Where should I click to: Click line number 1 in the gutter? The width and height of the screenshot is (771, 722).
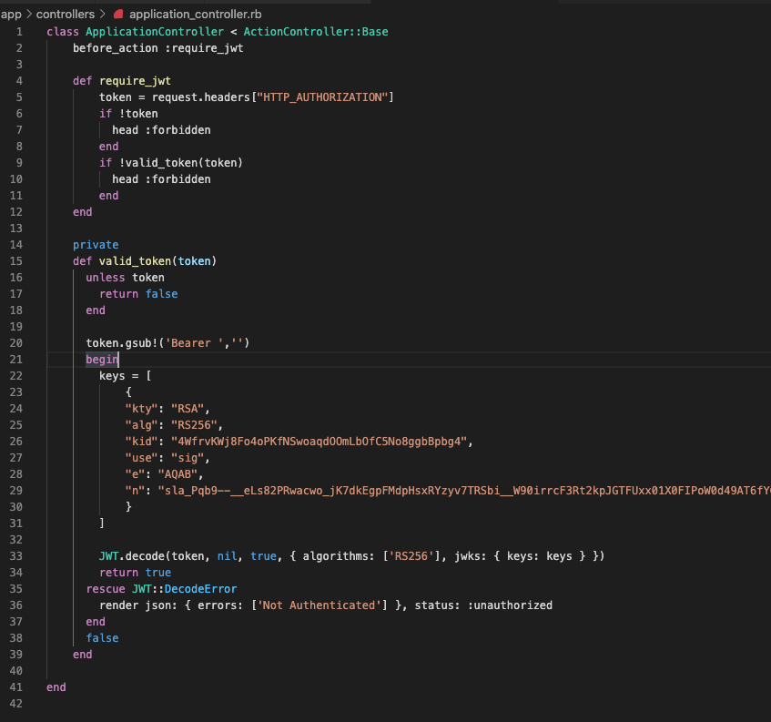[19, 32]
